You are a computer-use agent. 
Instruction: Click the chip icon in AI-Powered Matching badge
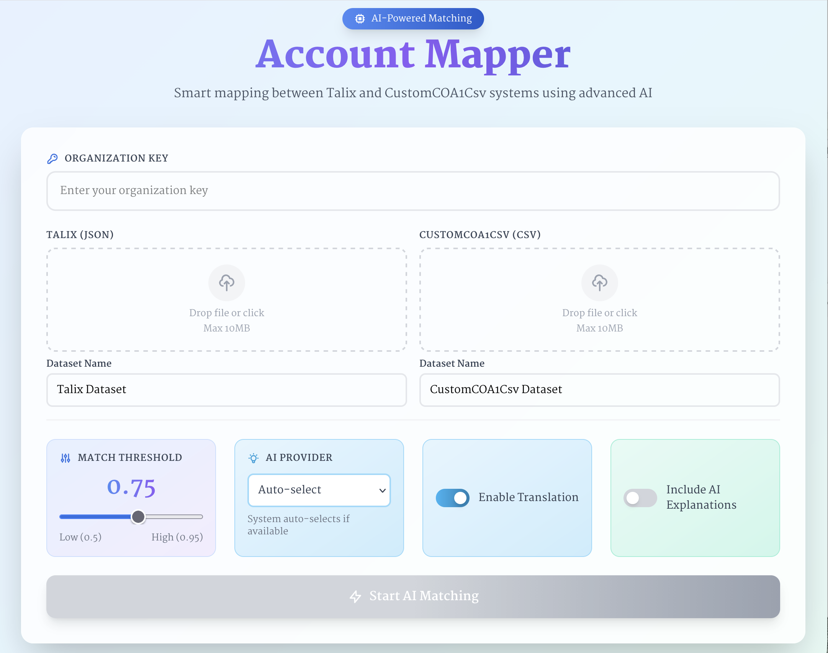coord(360,18)
